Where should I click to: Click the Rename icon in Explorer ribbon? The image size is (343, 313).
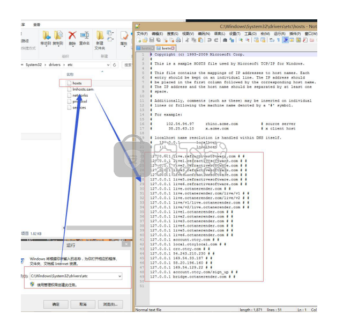85,35
